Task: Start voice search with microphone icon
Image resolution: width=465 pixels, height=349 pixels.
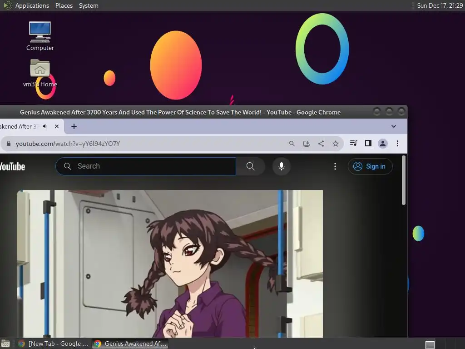Action: [282, 166]
